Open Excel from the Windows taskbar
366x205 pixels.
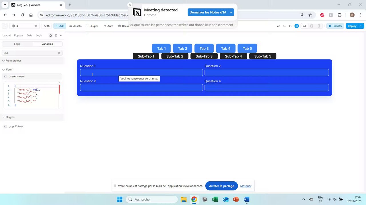tap(215, 199)
